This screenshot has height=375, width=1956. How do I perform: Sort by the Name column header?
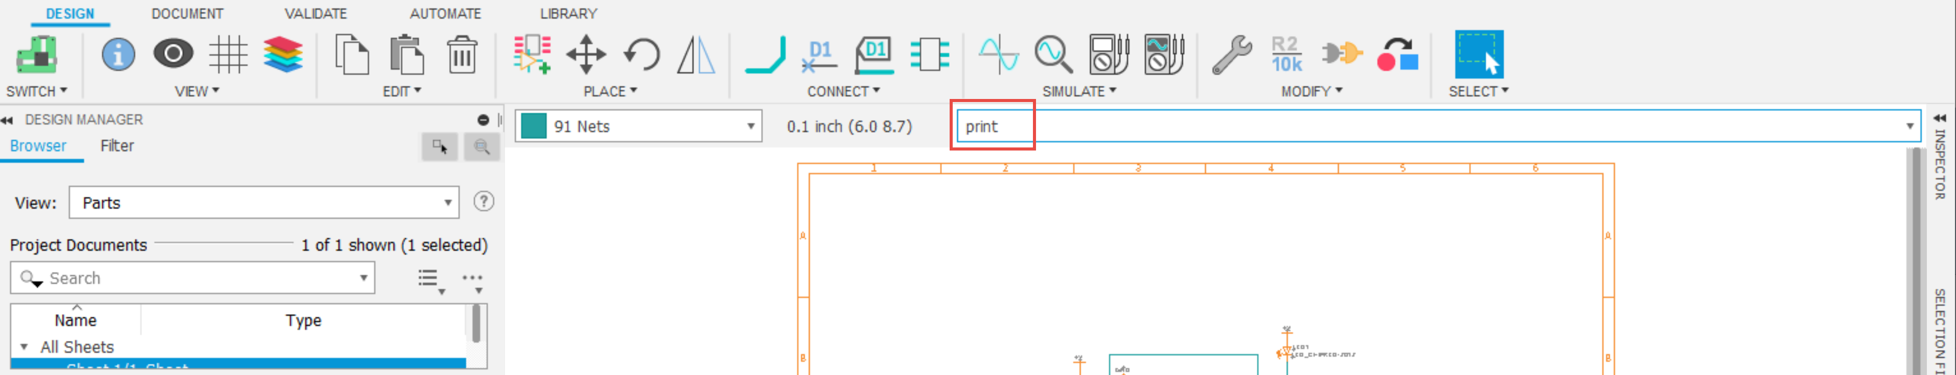tap(75, 320)
